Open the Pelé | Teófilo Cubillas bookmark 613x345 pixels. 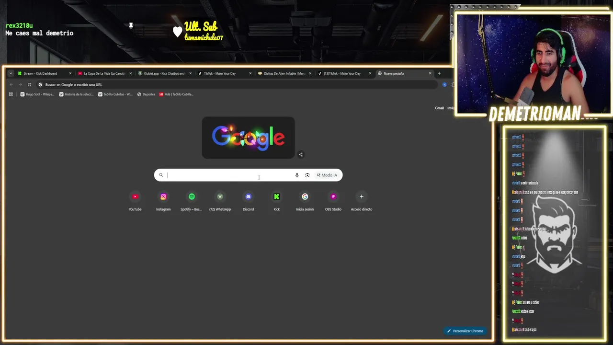tap(176, 94)
